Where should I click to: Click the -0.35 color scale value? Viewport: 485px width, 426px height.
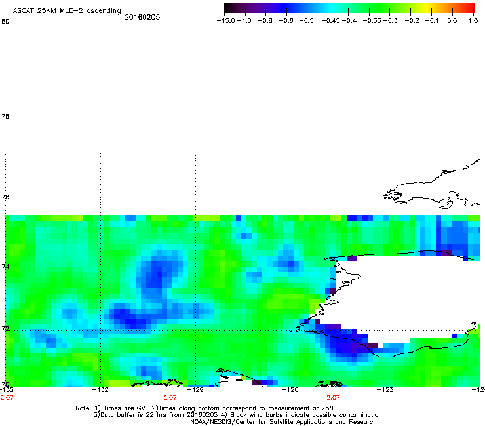pyautogui.click(x=372, y=21)
